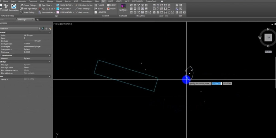The width and height of the screenshot is (276, 138).
Task: Click the S compass direction on ViewCube
Action: pos(268,46)
